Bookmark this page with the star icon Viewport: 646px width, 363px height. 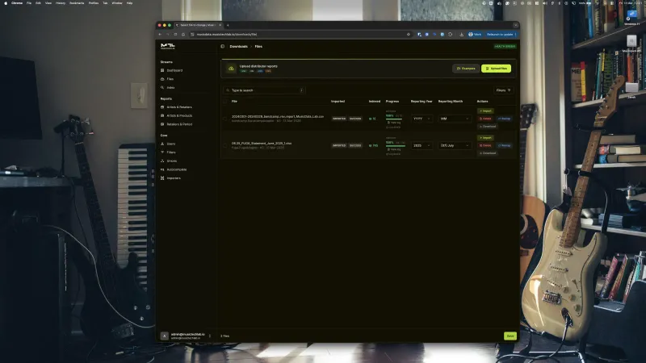pos(409,34)
